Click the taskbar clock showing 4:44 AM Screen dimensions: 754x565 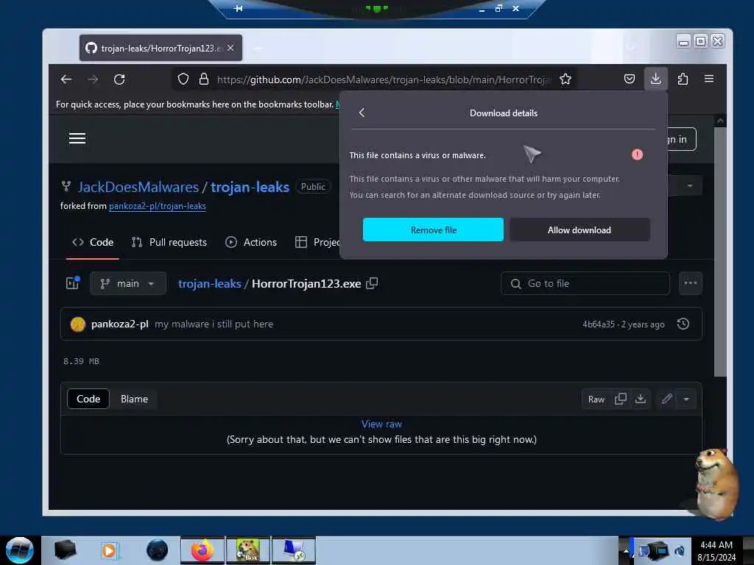pos(716,550)
